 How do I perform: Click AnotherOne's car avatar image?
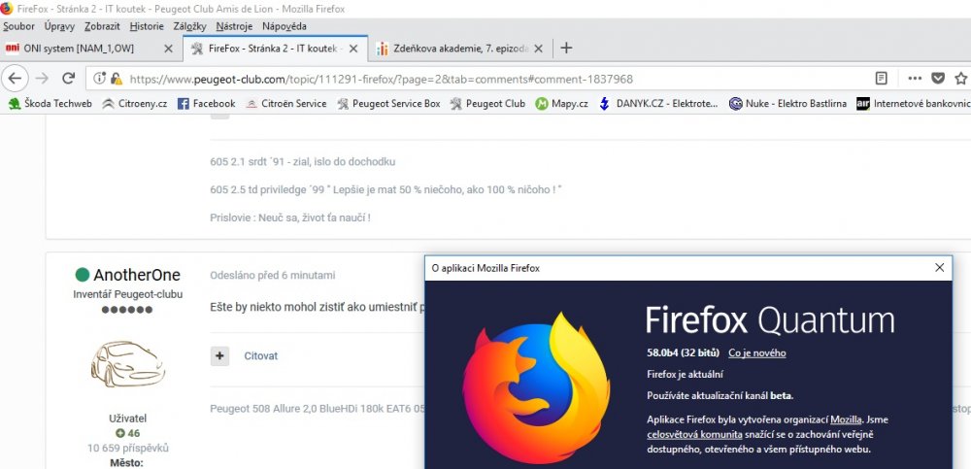[x=127, y=364]
